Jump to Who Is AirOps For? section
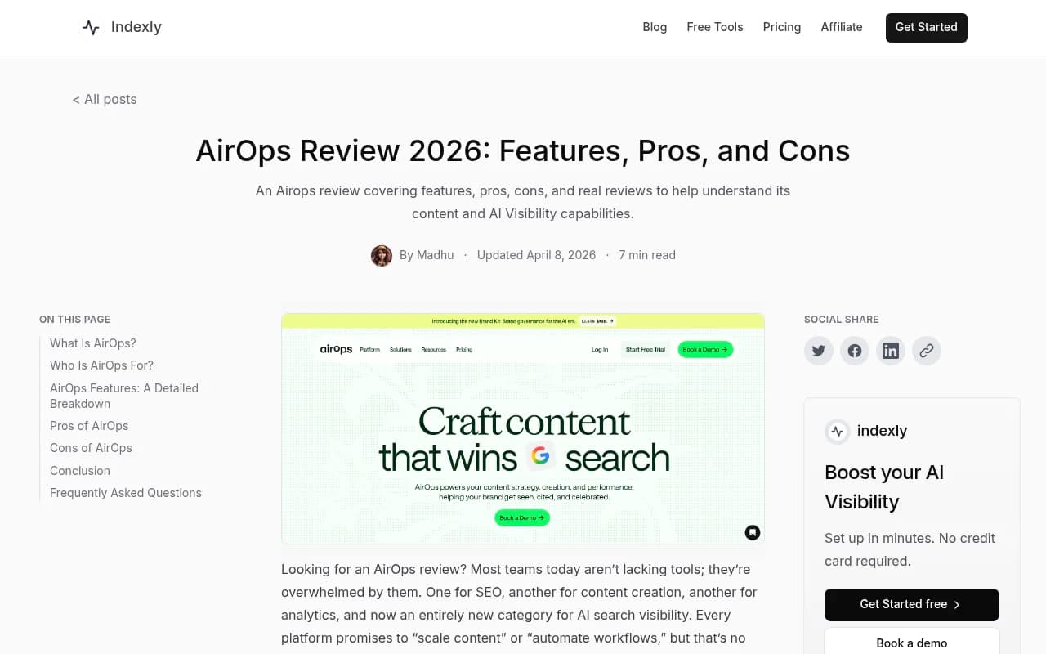This screenshot has width=1046, height=654. point(101,365)
